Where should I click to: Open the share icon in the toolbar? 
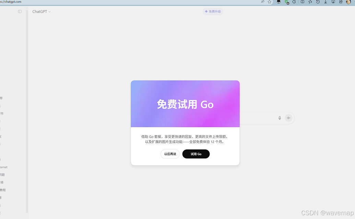point(341,2)
